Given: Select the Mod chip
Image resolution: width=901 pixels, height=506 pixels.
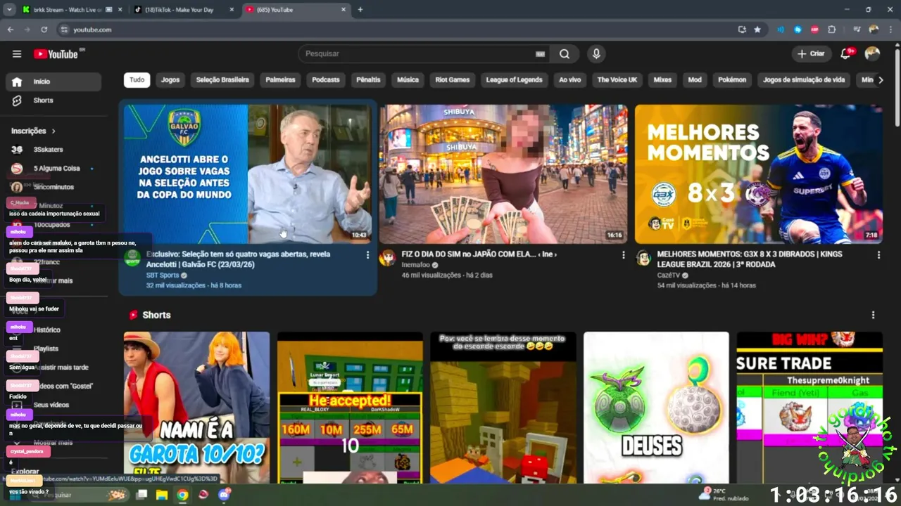Looking at the screenshot, I should pos(695,79).
